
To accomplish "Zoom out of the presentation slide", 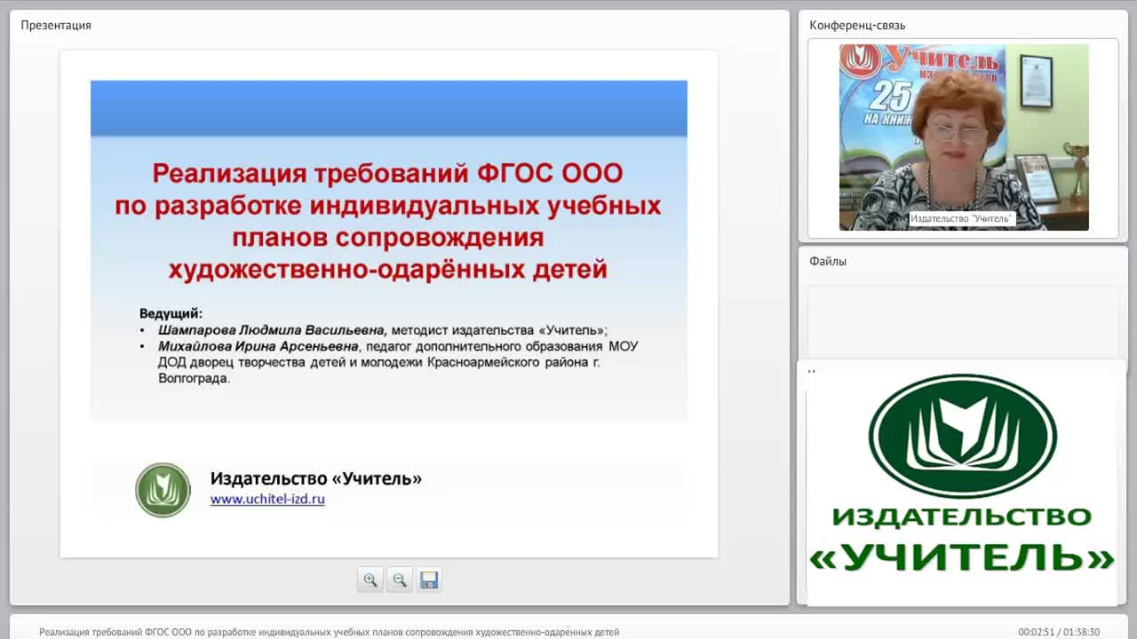I will coord(400,580).
